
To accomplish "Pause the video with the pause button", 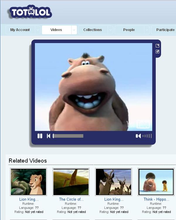I will pyautogui.click(x=40, y=136).
